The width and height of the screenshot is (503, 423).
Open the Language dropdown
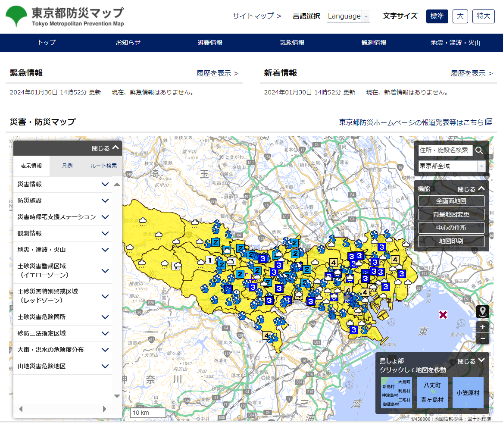348,16
